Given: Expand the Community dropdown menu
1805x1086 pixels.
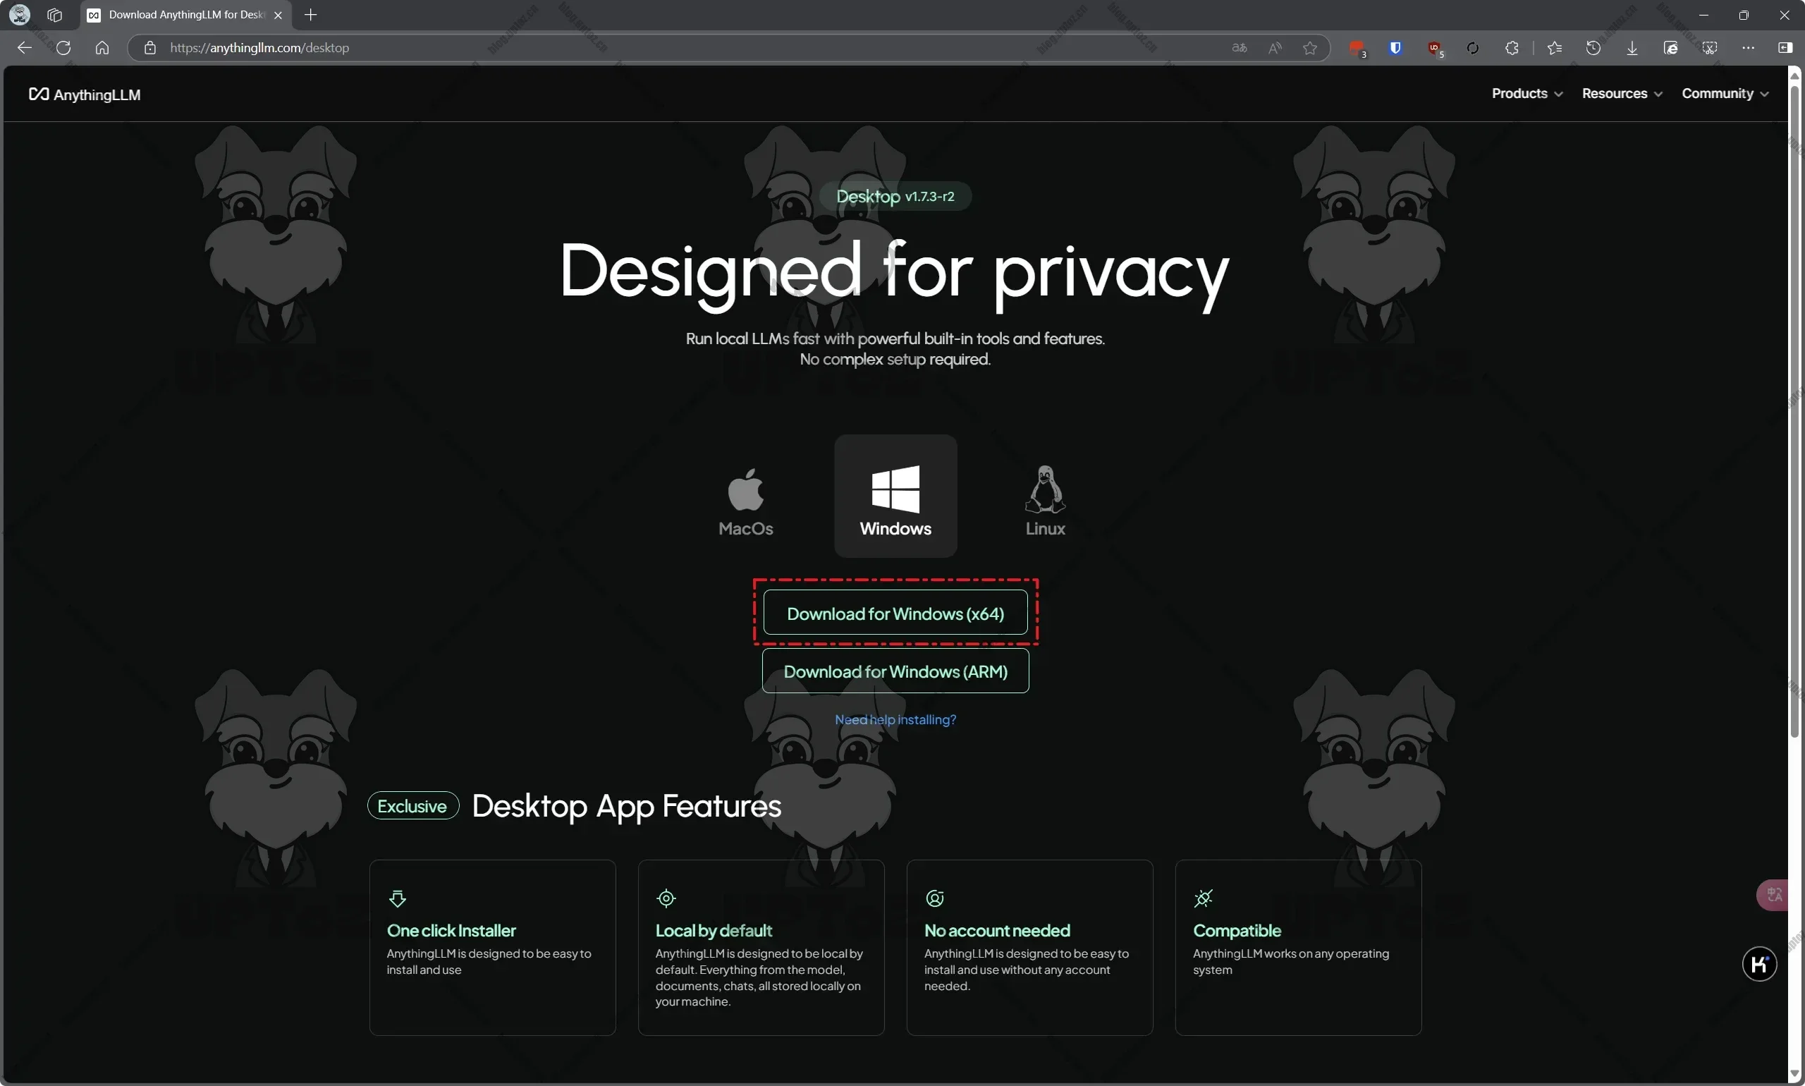Looking at the screenshot, I should 1725,94.
